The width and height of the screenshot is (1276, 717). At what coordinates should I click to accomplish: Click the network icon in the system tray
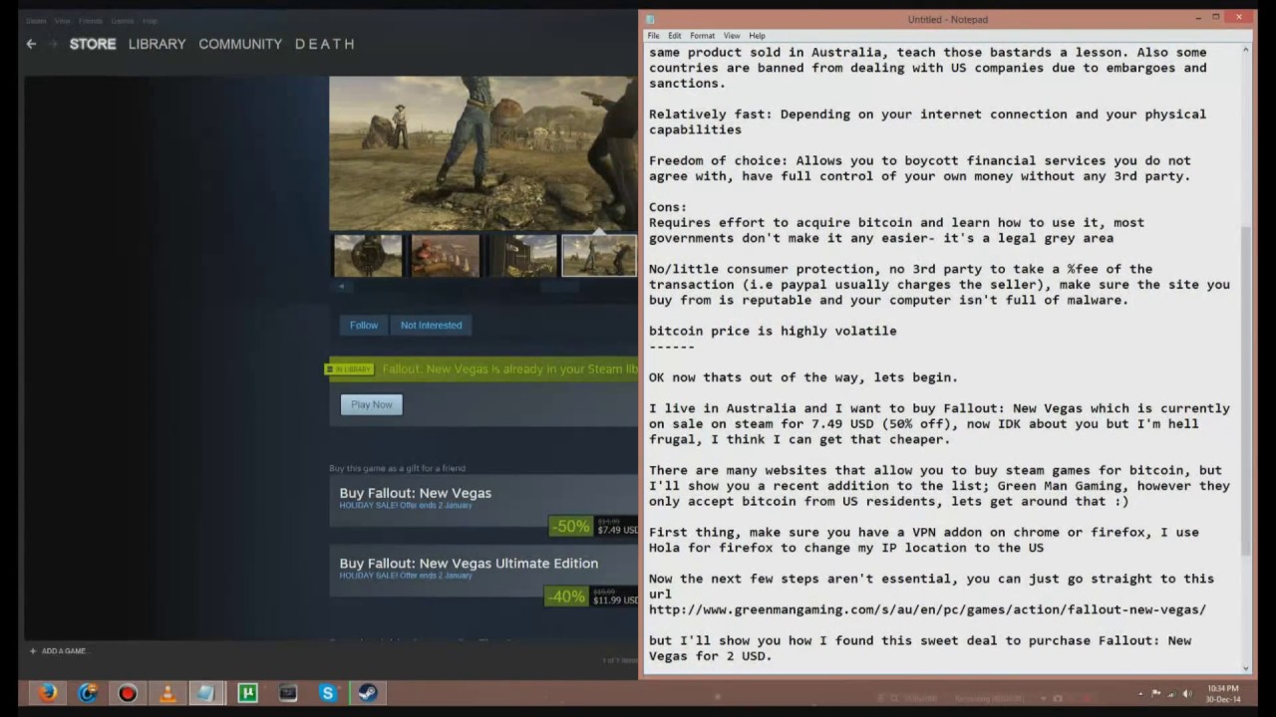1171,693
